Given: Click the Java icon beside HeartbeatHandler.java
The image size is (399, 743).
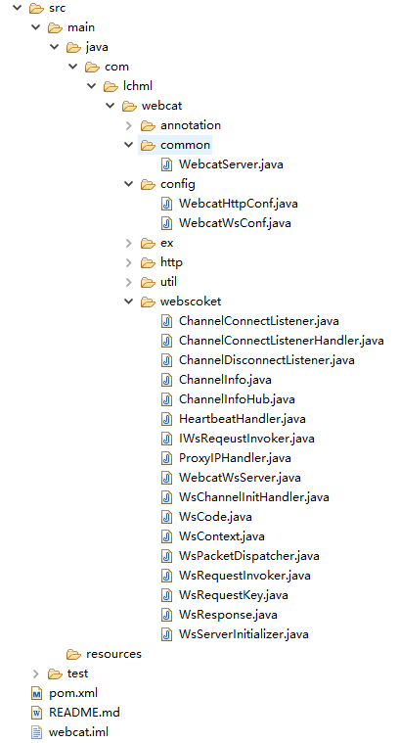Looking at the screenshot, I should [166, 419].
